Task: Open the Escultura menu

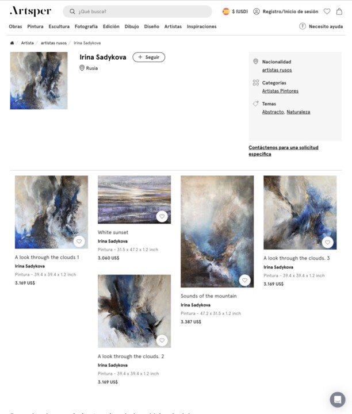Action: point(59,26)
